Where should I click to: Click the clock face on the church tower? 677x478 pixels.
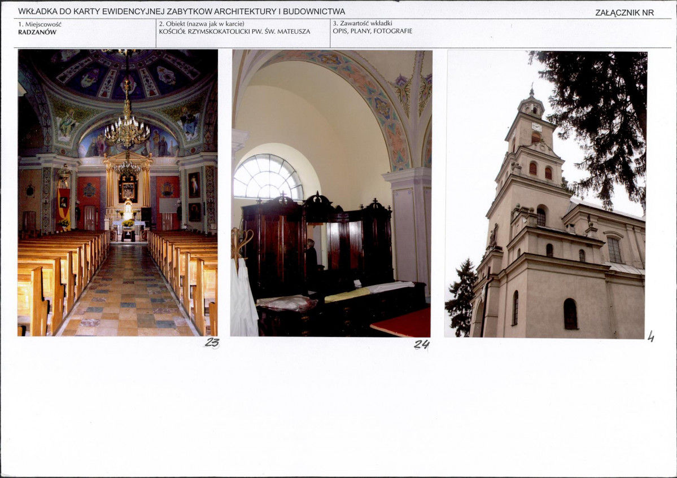click(536, 127)
